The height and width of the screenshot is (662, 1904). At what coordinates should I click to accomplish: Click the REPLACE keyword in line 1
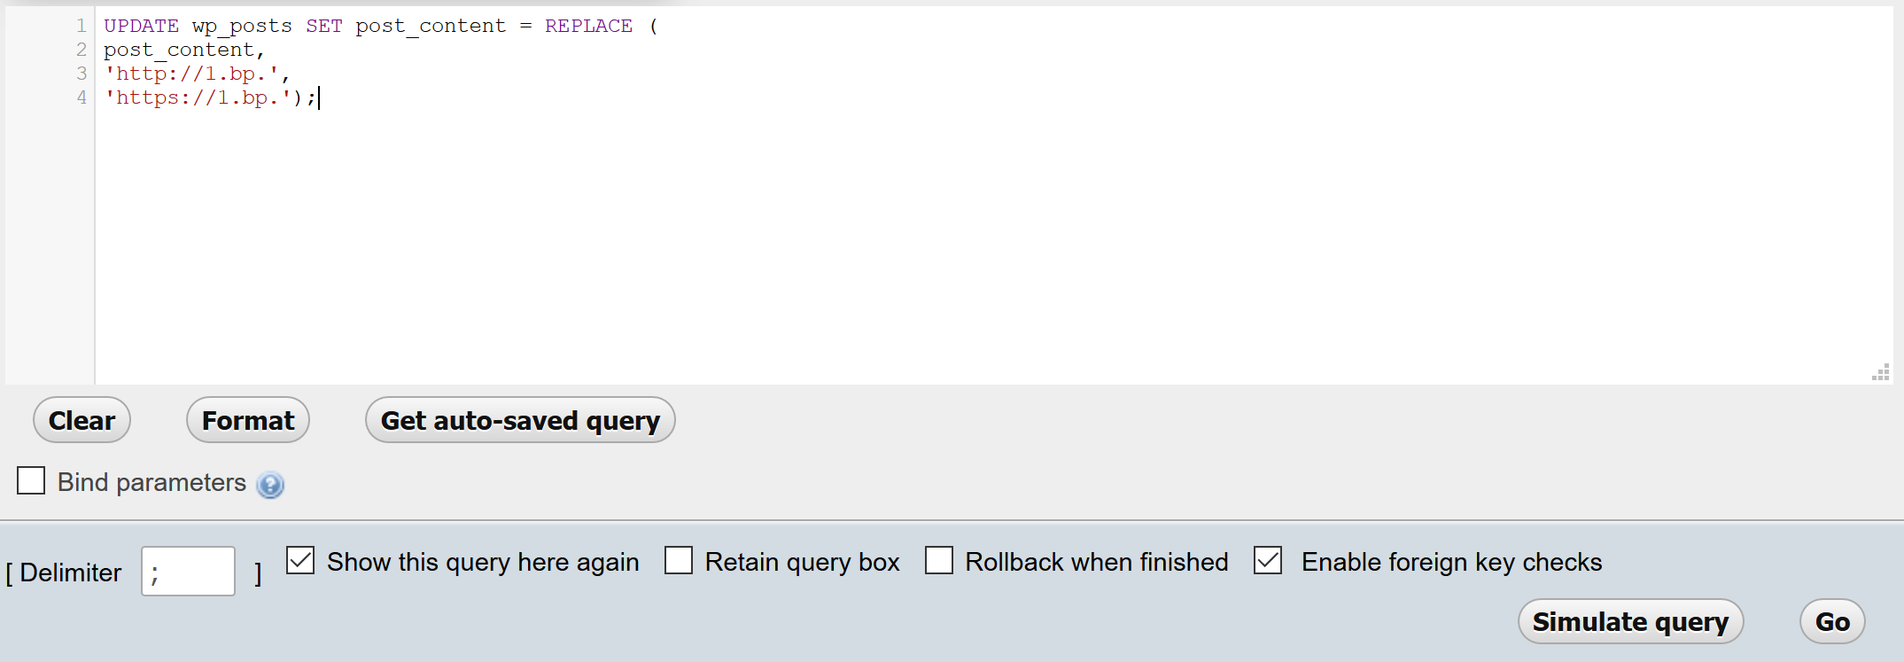(588, 26)
